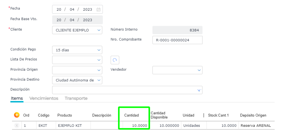Image resolution: width=286 pixels, height=136 pixels.
Task: Click the refresh price list icon
Action: (115, 60)
